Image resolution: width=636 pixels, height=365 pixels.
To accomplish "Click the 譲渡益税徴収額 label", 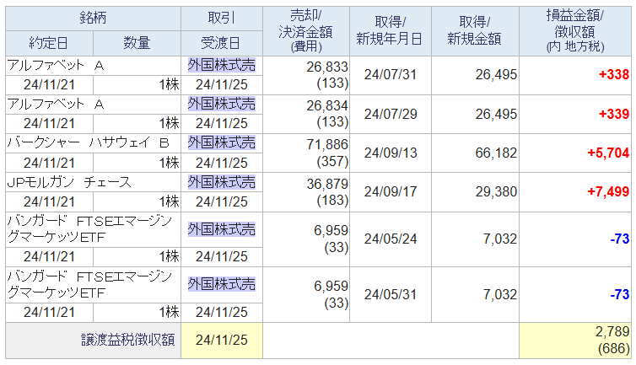I will pyautogui.click(x=128, y=341).
